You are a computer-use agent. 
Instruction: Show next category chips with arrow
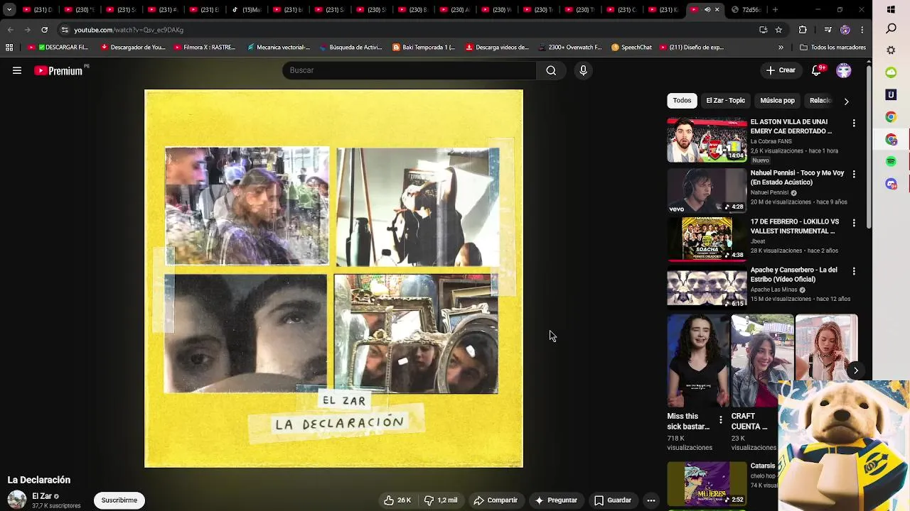click(846, 101)
